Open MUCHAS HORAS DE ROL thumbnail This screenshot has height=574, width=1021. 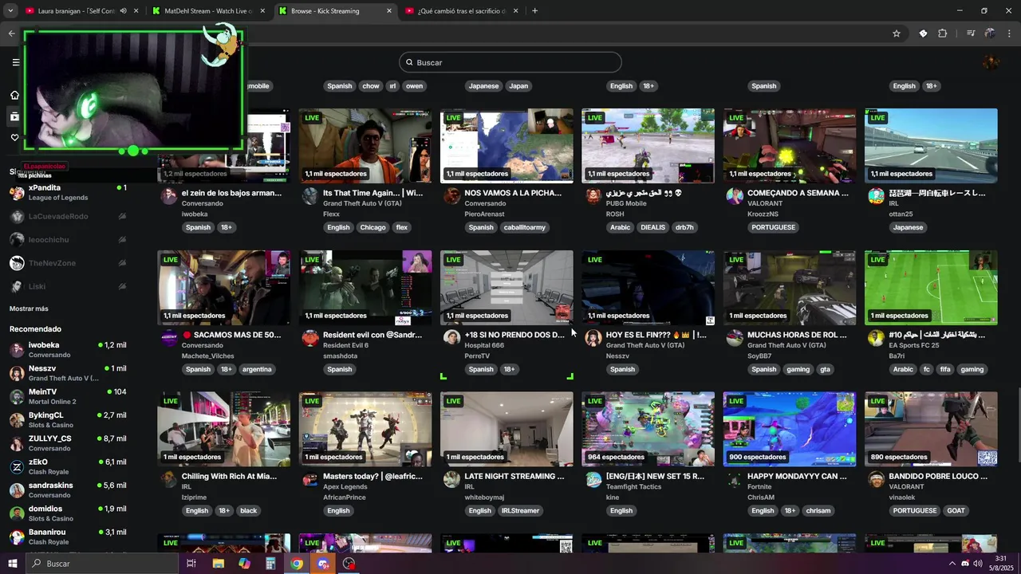(790, 288)
